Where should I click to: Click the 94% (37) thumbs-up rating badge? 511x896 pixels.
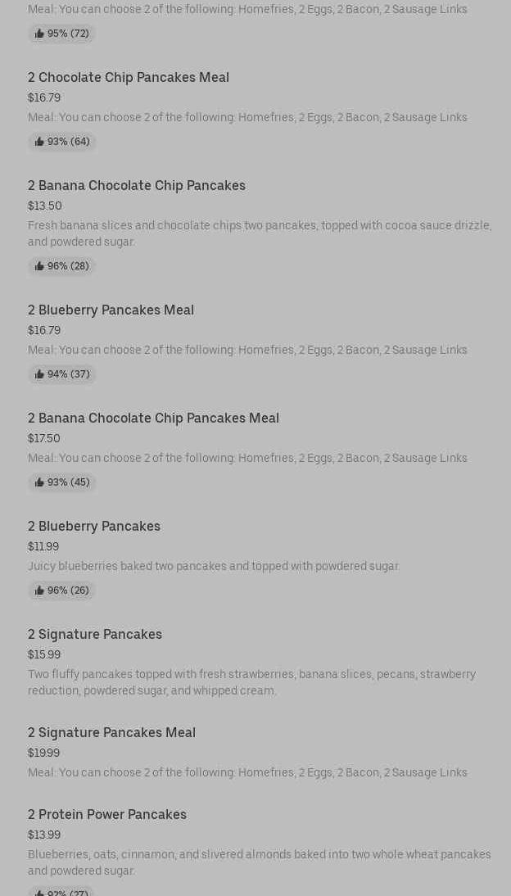(x=62, y=374)
